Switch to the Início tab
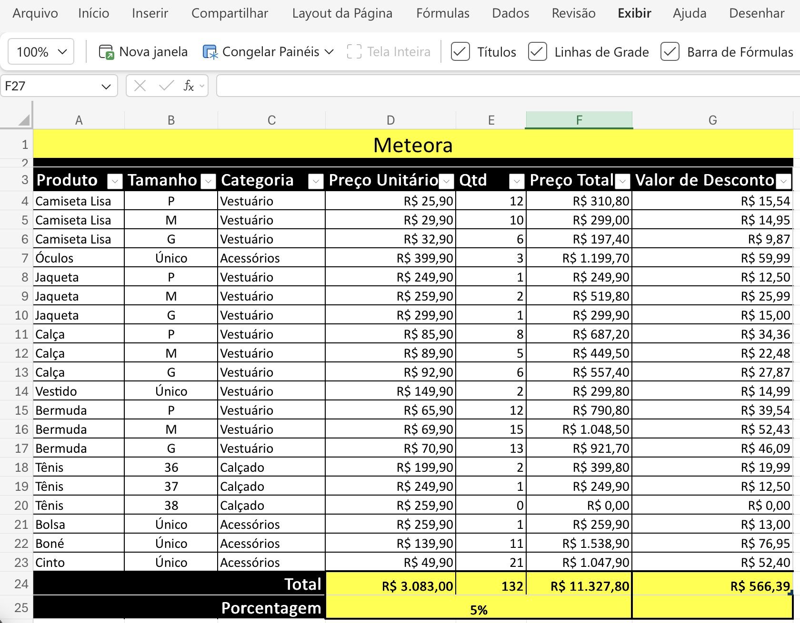800x623 pixels. point(94,13)
